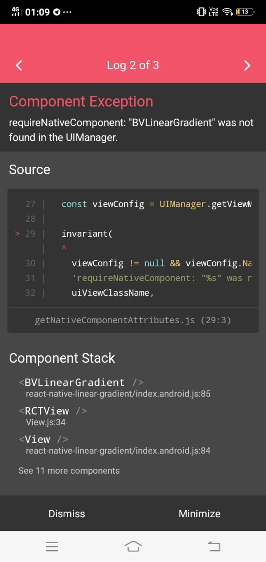Dismiss the error log
This screenshot has height=562, width=266.
(67, 513)
